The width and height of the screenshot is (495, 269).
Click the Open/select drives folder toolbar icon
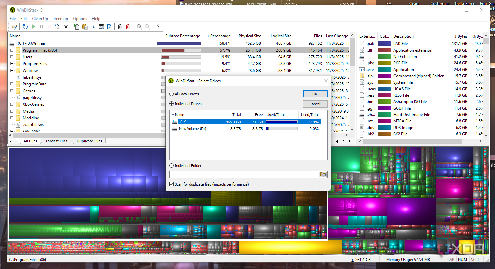click(x=15, y=27)
